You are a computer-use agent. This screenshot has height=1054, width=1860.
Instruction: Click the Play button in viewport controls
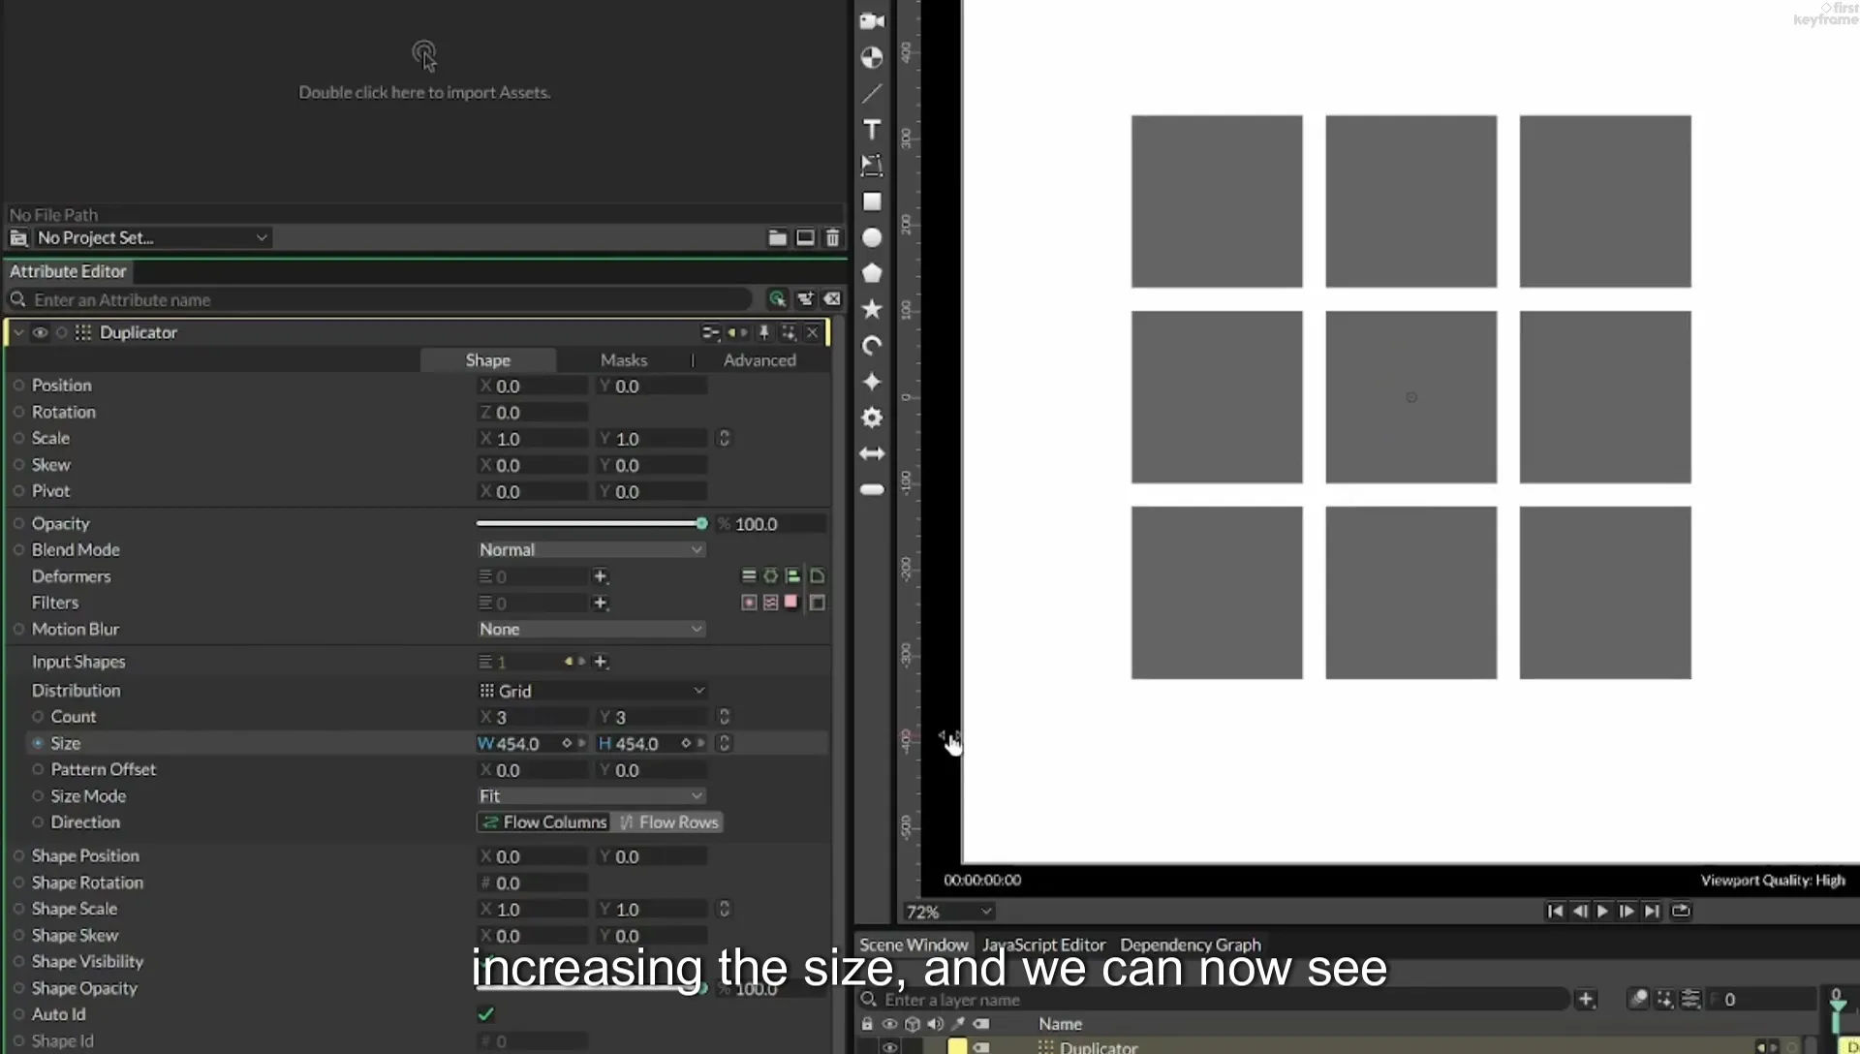coord(1602,911)
